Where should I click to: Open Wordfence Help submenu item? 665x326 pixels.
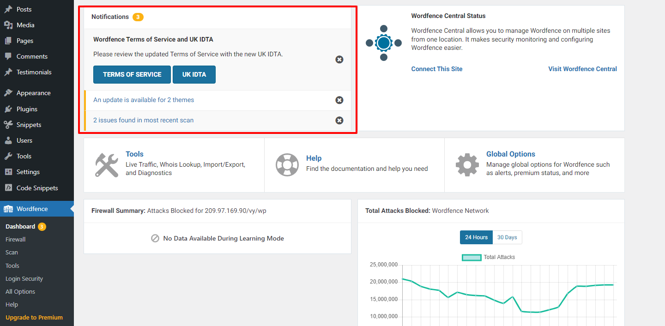point(12,305)
